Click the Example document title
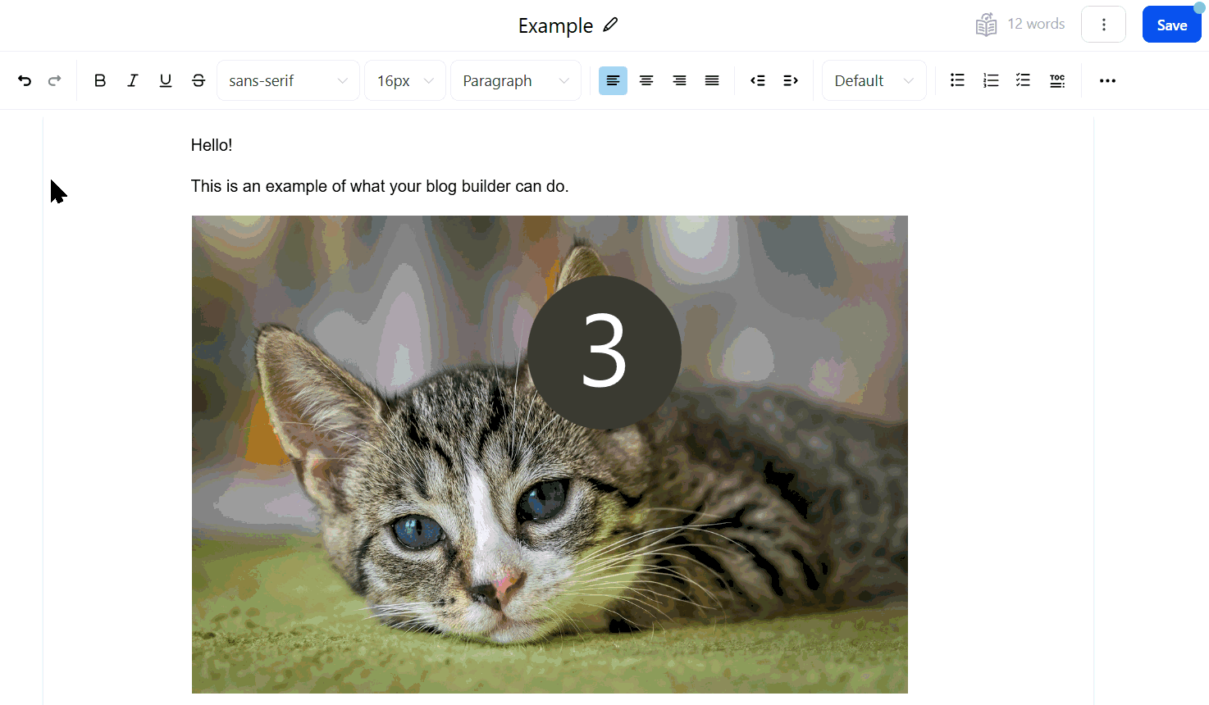 555,25
